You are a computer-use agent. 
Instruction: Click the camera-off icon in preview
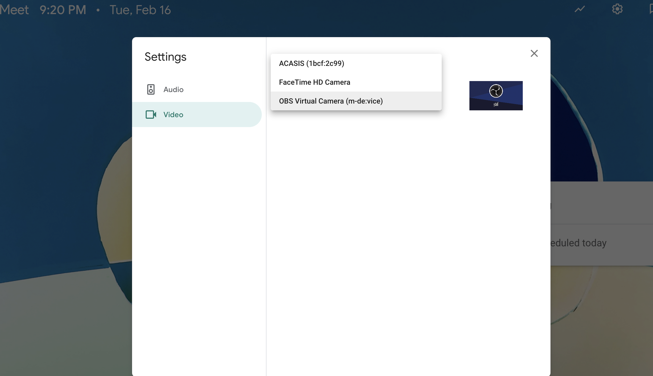(x=496, y=104)
